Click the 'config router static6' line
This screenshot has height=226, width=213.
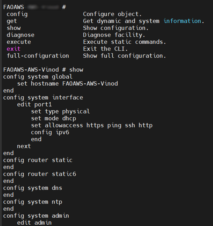tap(40, 174)
